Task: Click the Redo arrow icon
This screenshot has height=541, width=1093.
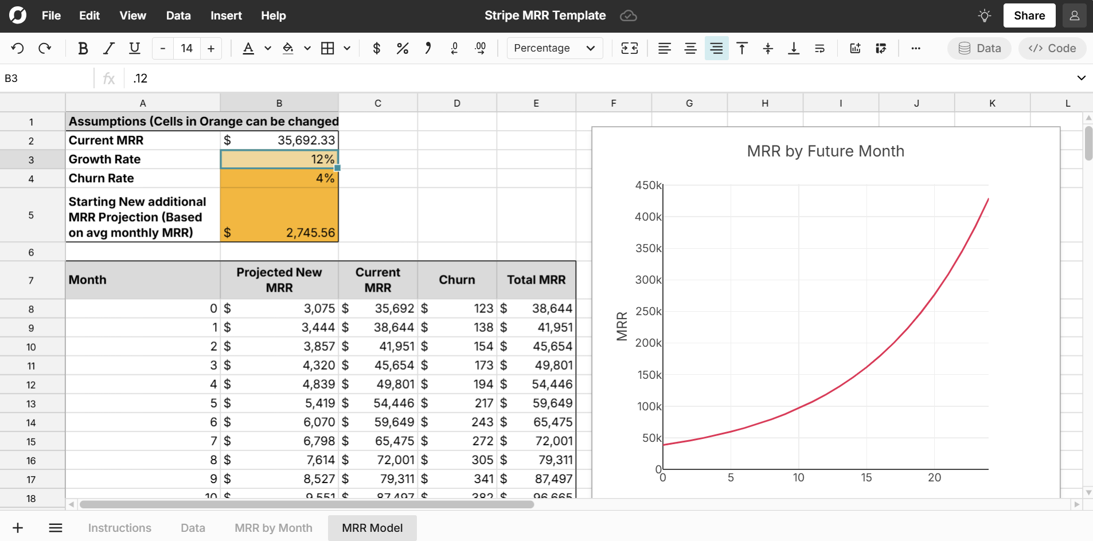Action: (45, 48)
